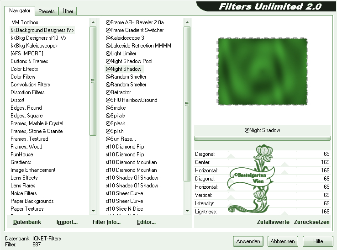Click the Abbrechen button
Viewport: 337px width, 250px height.
[283, 241]
